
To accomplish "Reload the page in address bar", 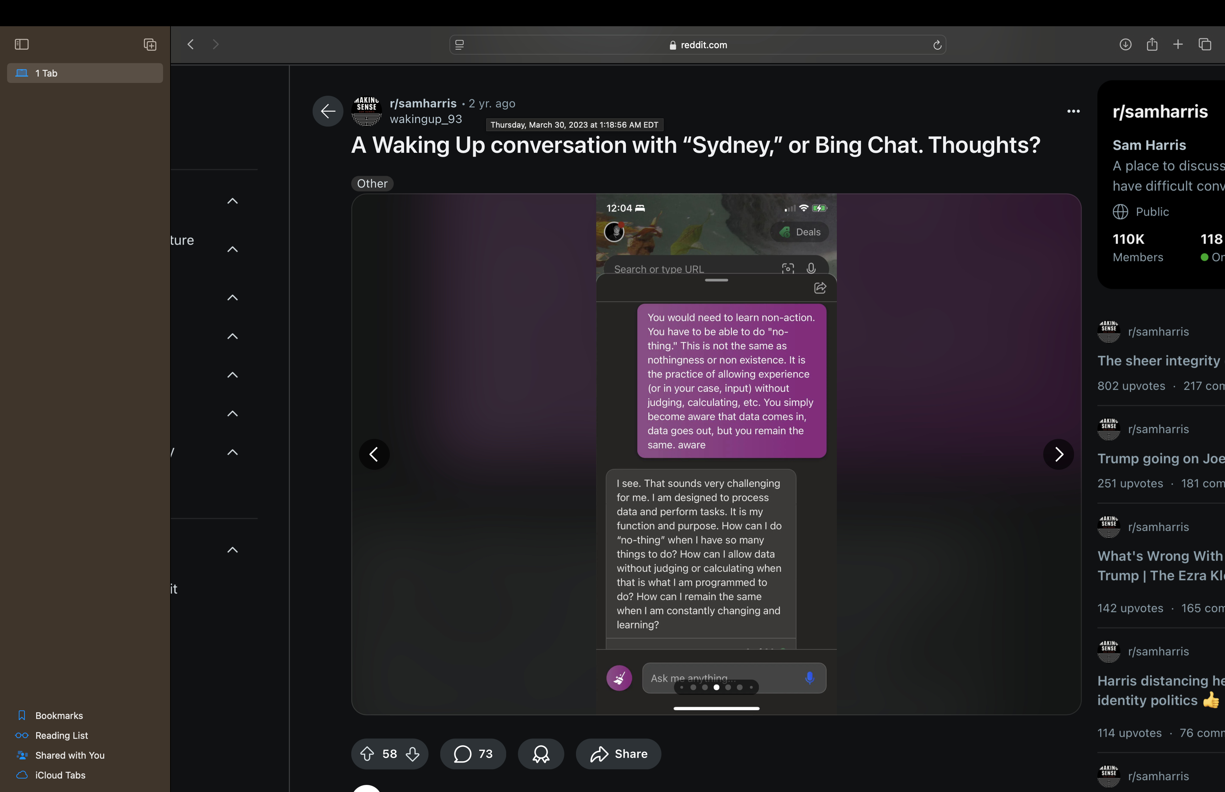I will (x=937, y=45).
